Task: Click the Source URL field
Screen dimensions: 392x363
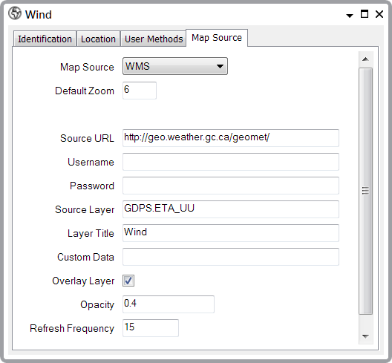Action: [x=231, y=138]
